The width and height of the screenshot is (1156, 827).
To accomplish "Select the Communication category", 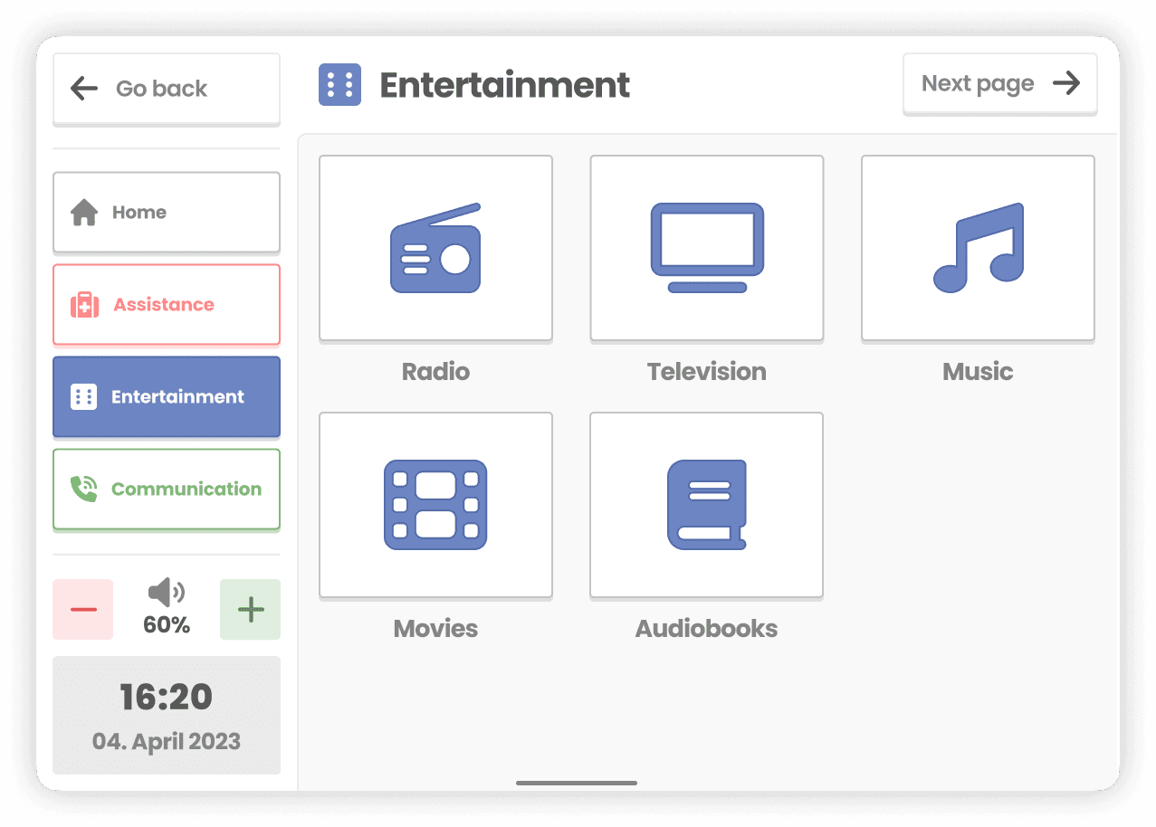I will (166, 489).
